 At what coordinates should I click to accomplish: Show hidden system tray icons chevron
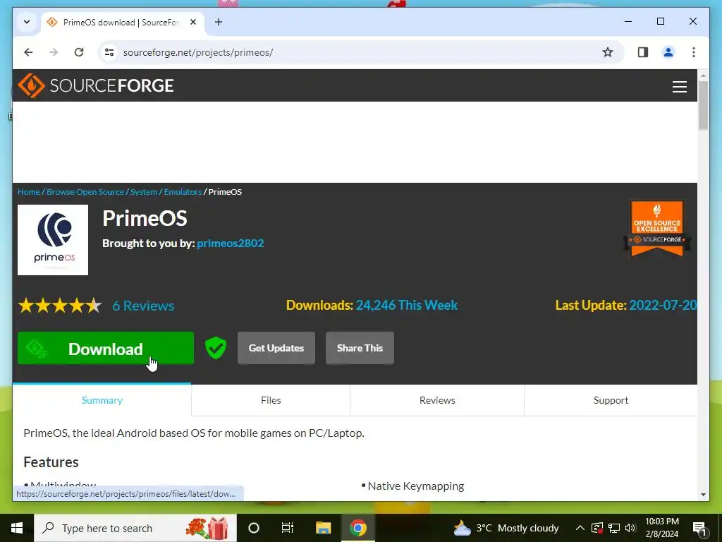pos(580,528)
